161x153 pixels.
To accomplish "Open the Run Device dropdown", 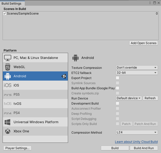I will pyautogui.click(x=129, y=98).
